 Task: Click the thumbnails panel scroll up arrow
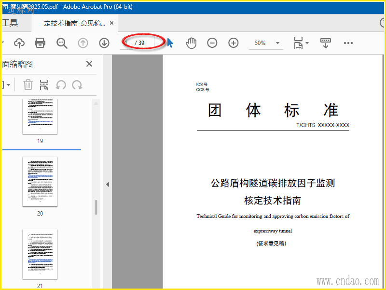(x=96, y=103)
